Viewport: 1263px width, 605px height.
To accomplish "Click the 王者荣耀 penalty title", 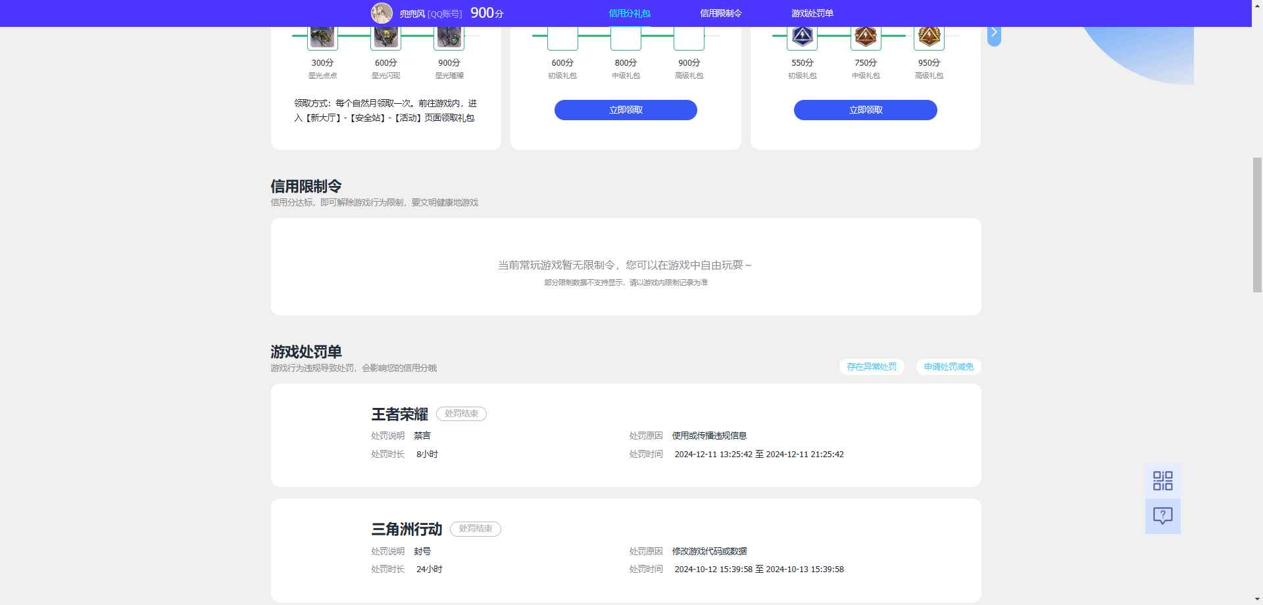I will 400,415.
